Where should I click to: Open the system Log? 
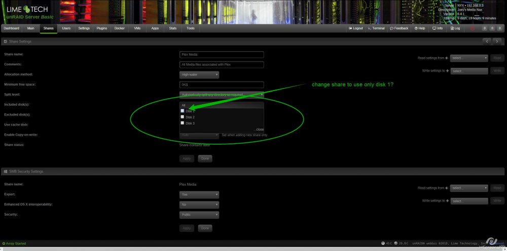tap(455, 28)
